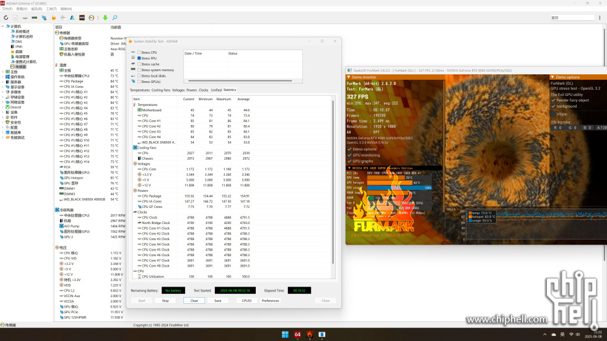This screenshot has width=607, height=341.
Task: Switch to the Unified tab
Action: (x=216, y=90)
